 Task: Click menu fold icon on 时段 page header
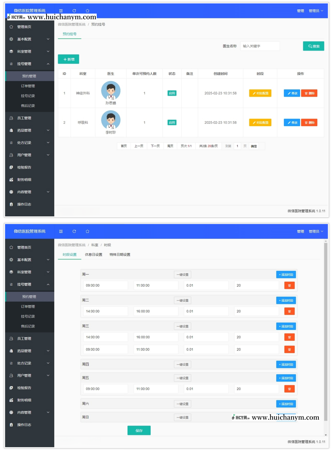pos(61,231)
